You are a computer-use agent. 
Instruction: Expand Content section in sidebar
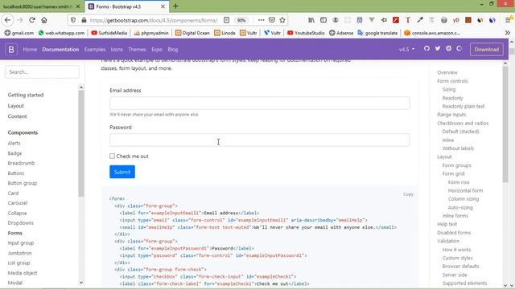click(x=18, y=116)
